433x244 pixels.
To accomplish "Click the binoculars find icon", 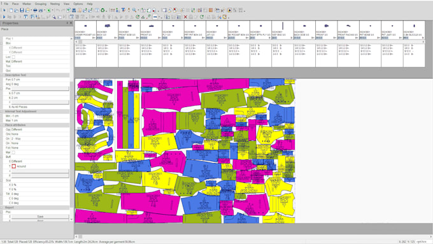I will 74,10.
